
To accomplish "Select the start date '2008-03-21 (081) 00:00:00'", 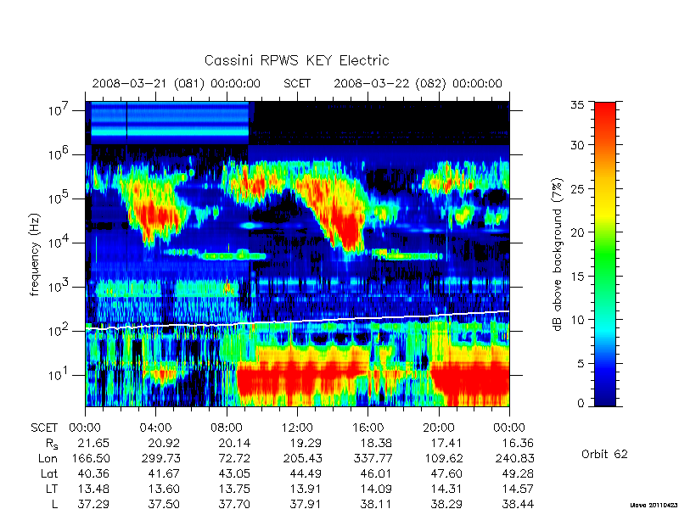I will click(177, 83).
